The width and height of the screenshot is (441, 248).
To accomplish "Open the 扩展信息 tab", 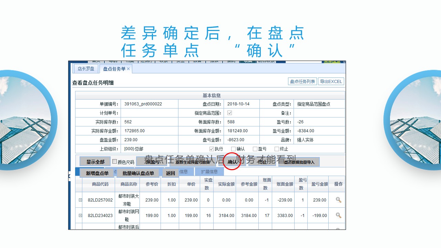I will (209, 172).
